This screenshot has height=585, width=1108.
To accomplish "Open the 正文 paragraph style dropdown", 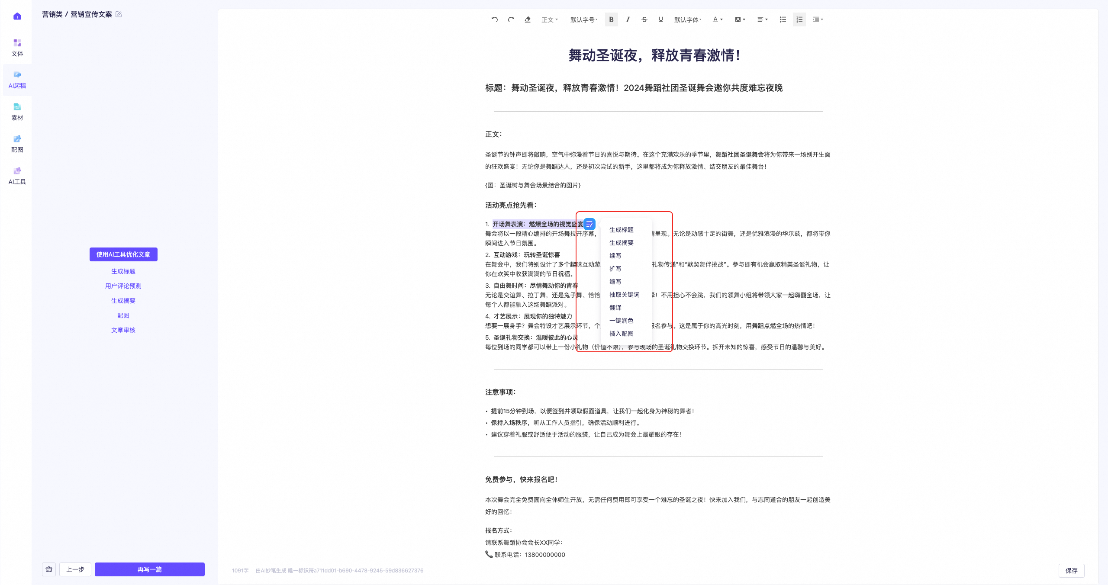I will tap(550, 20).
